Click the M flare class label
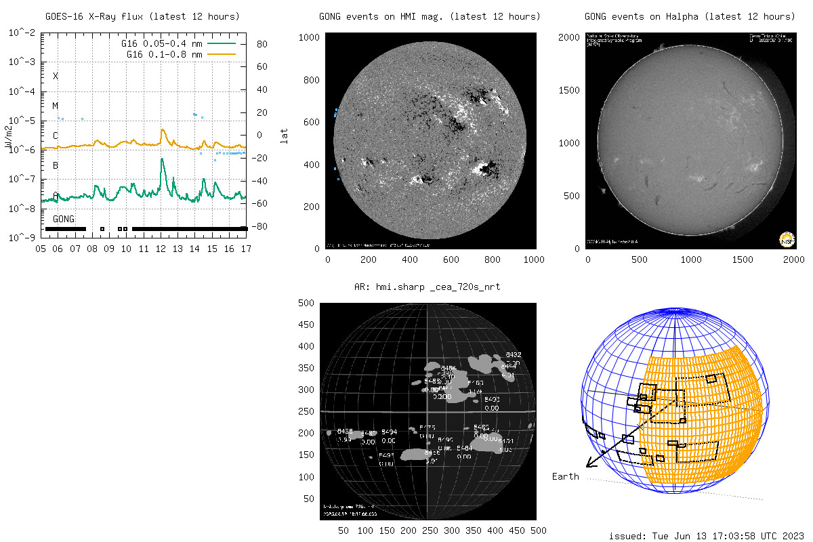813x542 pixels. pos(56,106)
